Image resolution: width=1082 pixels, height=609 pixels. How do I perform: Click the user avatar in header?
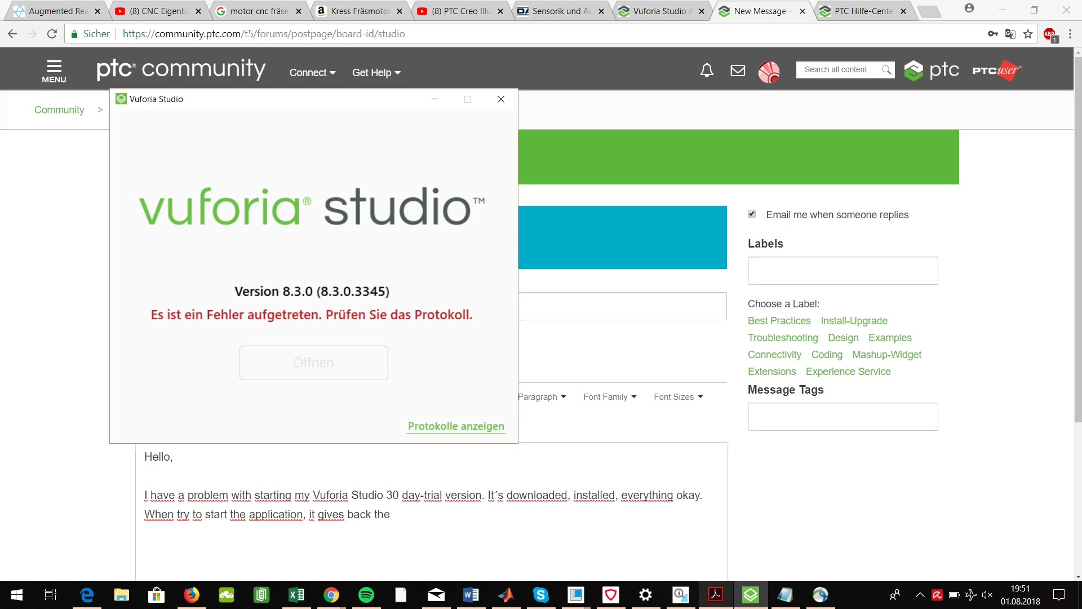coord(769,72)
